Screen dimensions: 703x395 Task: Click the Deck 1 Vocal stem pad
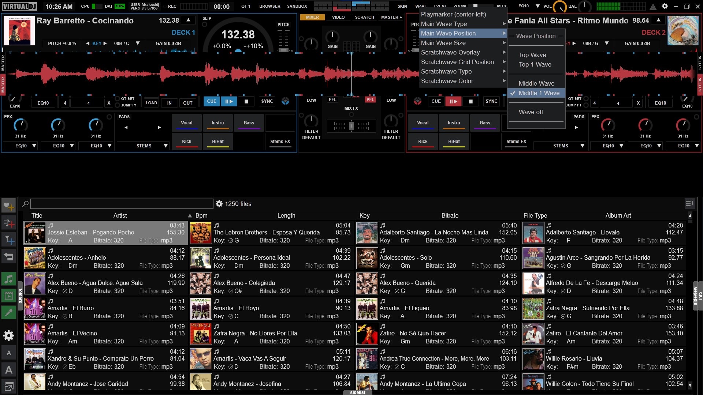pyautogui.click(x=186, y=123)
